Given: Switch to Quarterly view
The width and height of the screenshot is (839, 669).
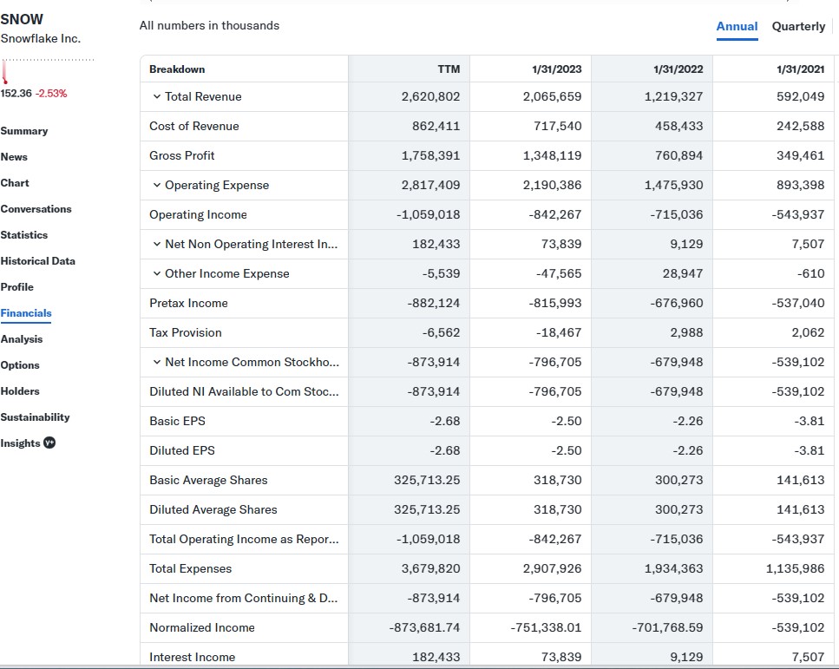Looking at the screenshot, I should pyautogui.click(x=798, y=26).
